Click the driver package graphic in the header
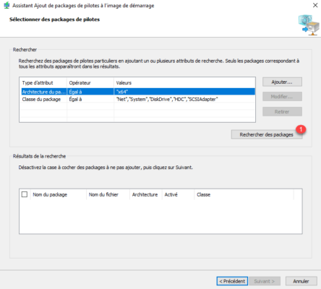The image size is (321, 289). [309, 25]
